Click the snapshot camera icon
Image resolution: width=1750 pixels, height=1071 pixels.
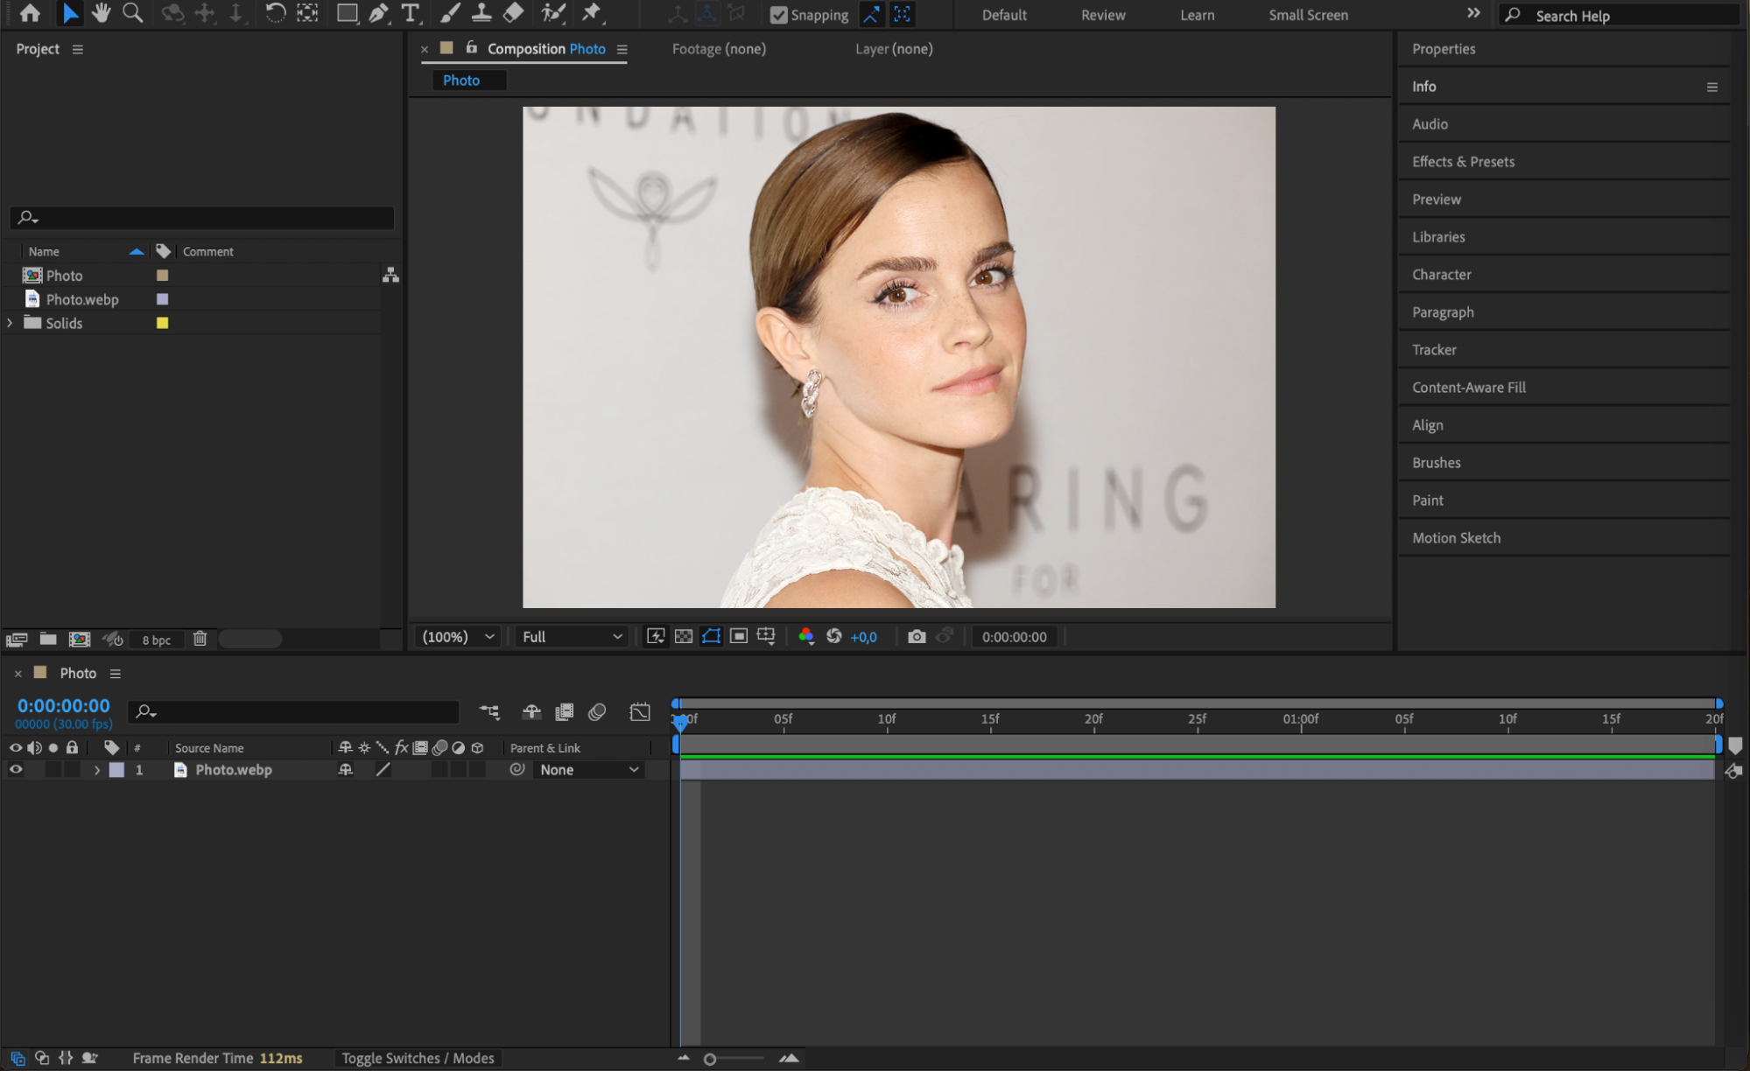point(917,637)
